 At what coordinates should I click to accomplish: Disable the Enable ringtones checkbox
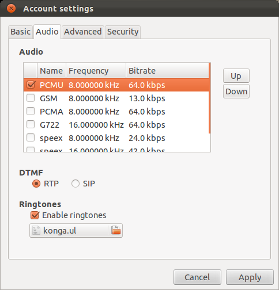(x=35, y=215)
